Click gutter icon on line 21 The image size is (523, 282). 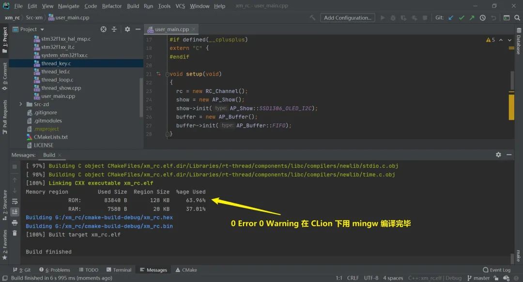[x=158, y=74]
